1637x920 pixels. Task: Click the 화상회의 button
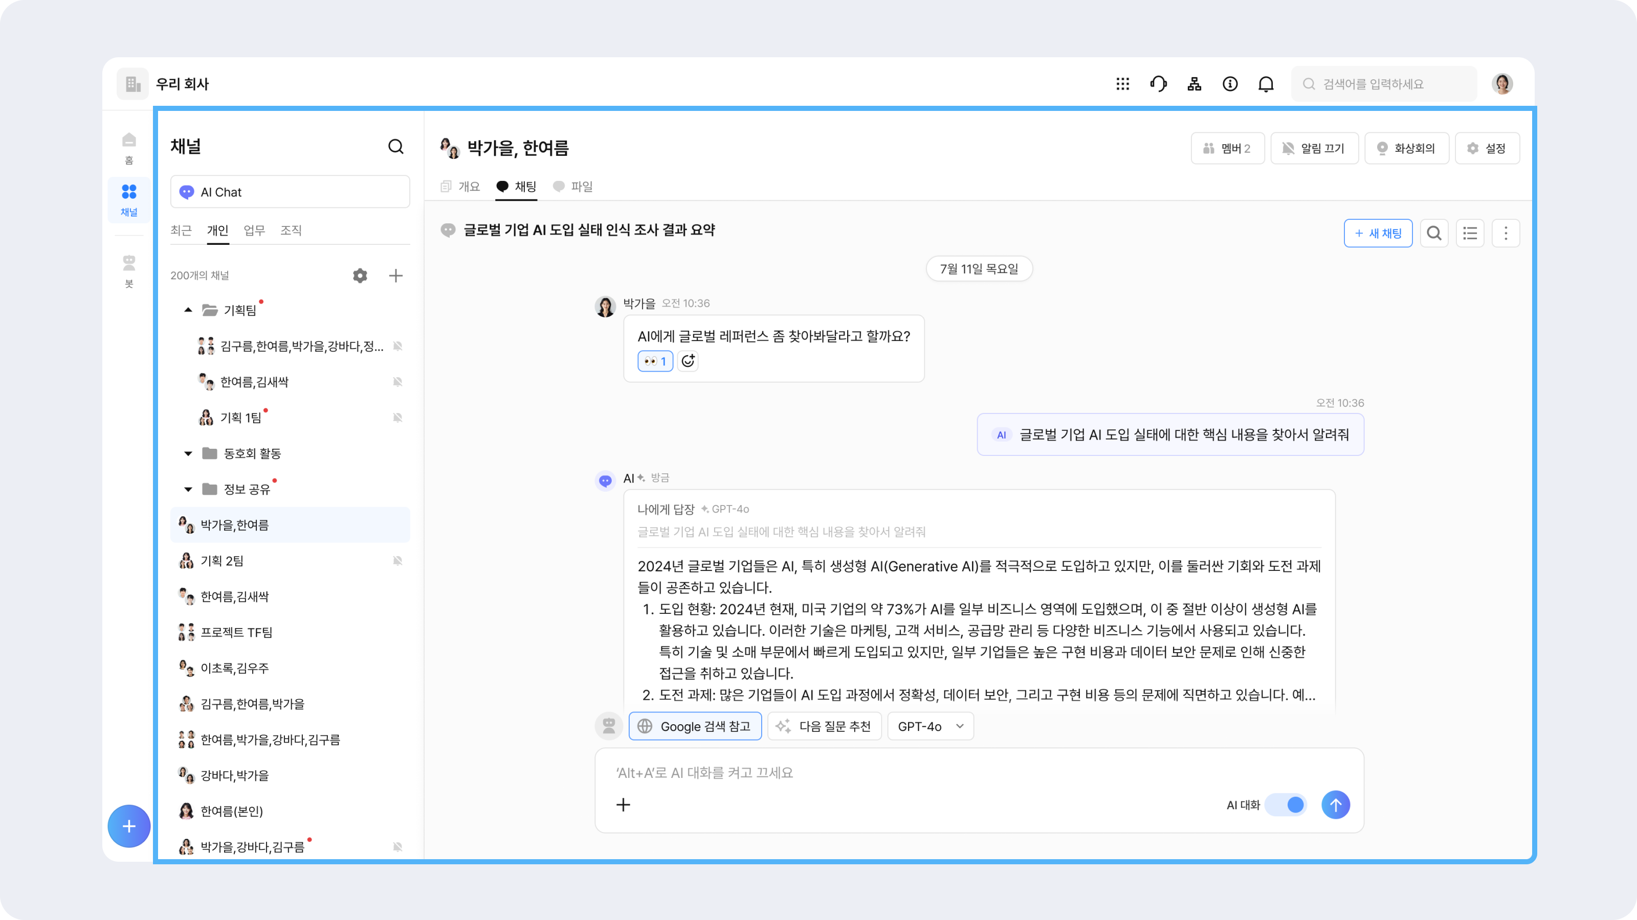[1406, 149]
